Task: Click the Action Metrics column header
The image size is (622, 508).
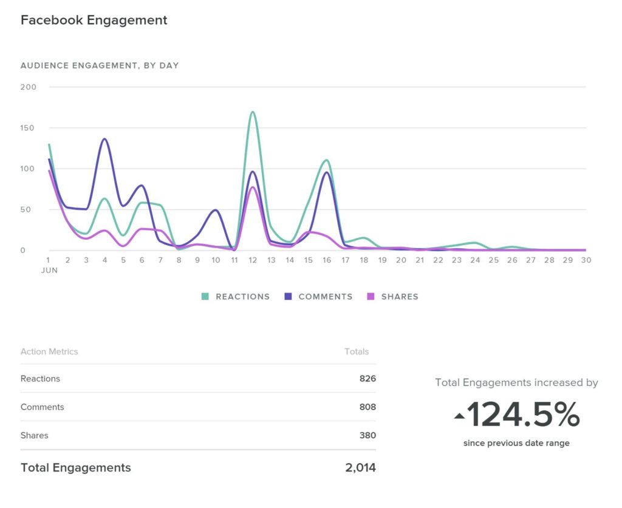Action: click(x=49, y=351)
